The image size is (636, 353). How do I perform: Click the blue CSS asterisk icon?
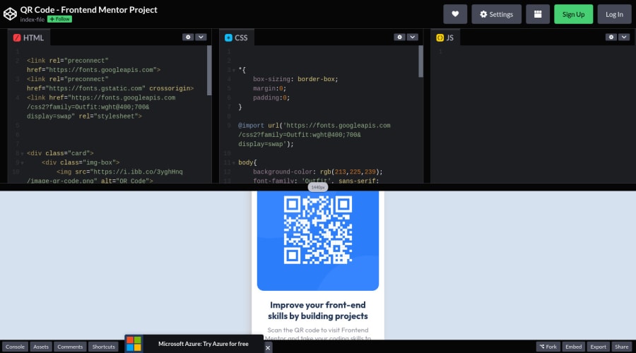click(x=228, y=37)
